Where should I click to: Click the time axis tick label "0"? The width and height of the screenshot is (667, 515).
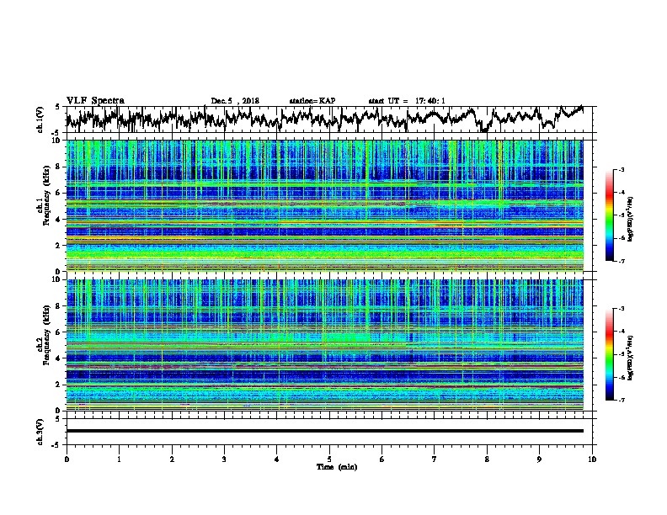[67, 459]
